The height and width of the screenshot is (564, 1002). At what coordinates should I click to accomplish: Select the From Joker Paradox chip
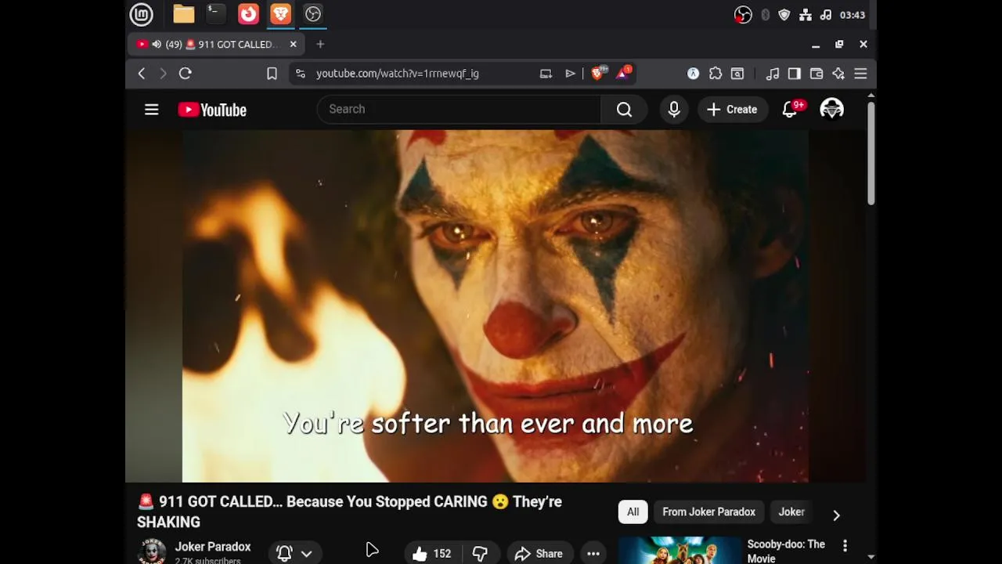click(x=709, y=512)
